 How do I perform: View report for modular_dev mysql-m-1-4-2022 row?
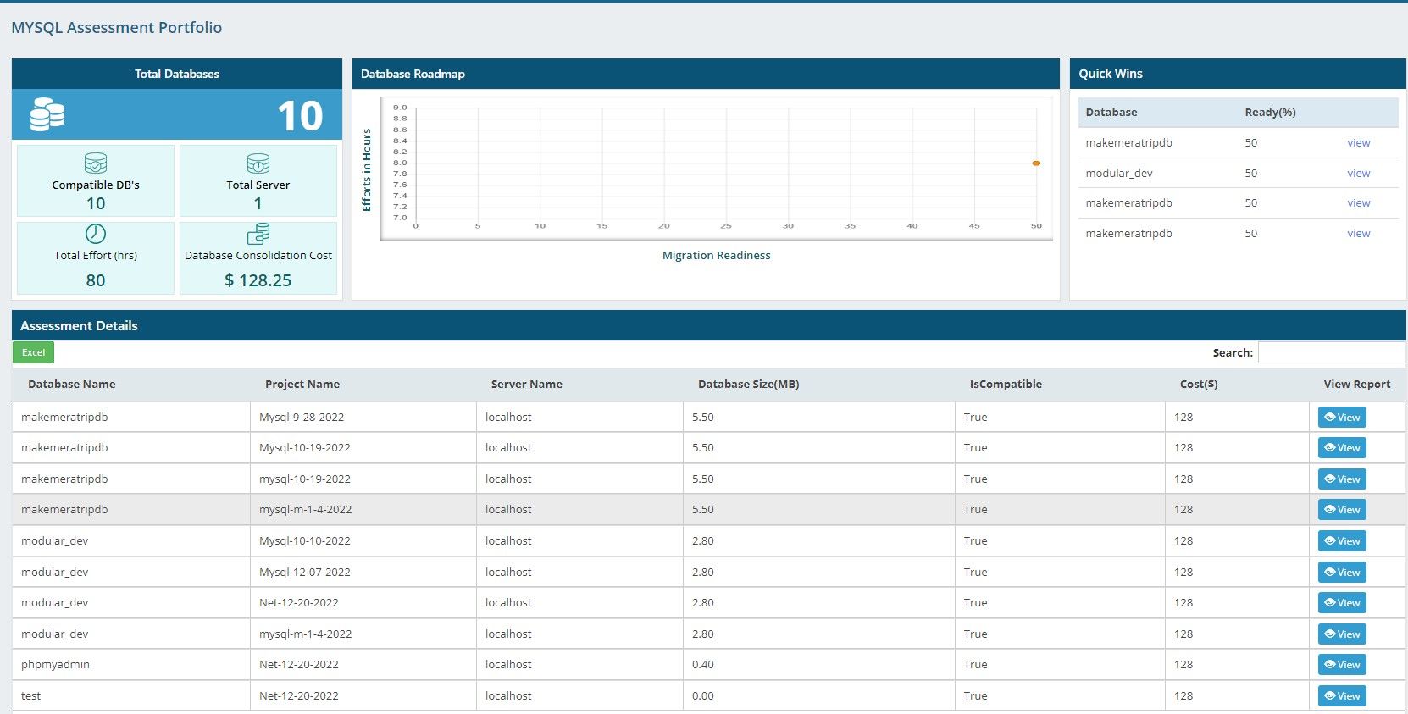coord(1342,634)
